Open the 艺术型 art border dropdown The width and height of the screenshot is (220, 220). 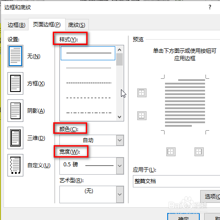click(92, 194)
